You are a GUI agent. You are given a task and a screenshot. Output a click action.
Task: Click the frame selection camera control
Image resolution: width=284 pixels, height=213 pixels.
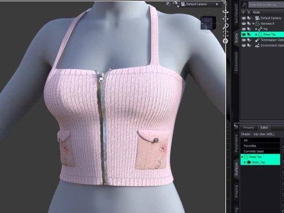(225, 34)
